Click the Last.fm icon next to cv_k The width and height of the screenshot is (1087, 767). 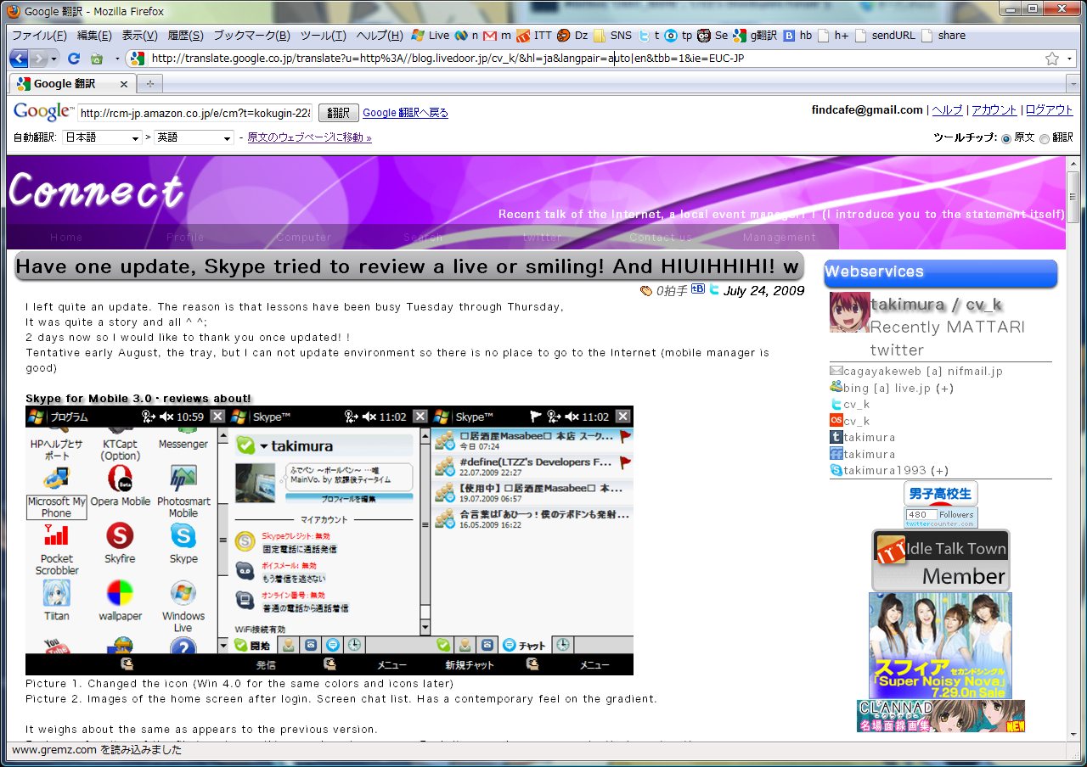pos(836,421)
